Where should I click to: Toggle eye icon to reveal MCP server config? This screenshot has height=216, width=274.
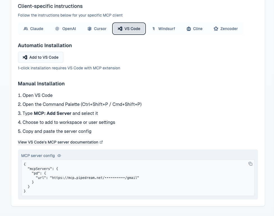59,156
